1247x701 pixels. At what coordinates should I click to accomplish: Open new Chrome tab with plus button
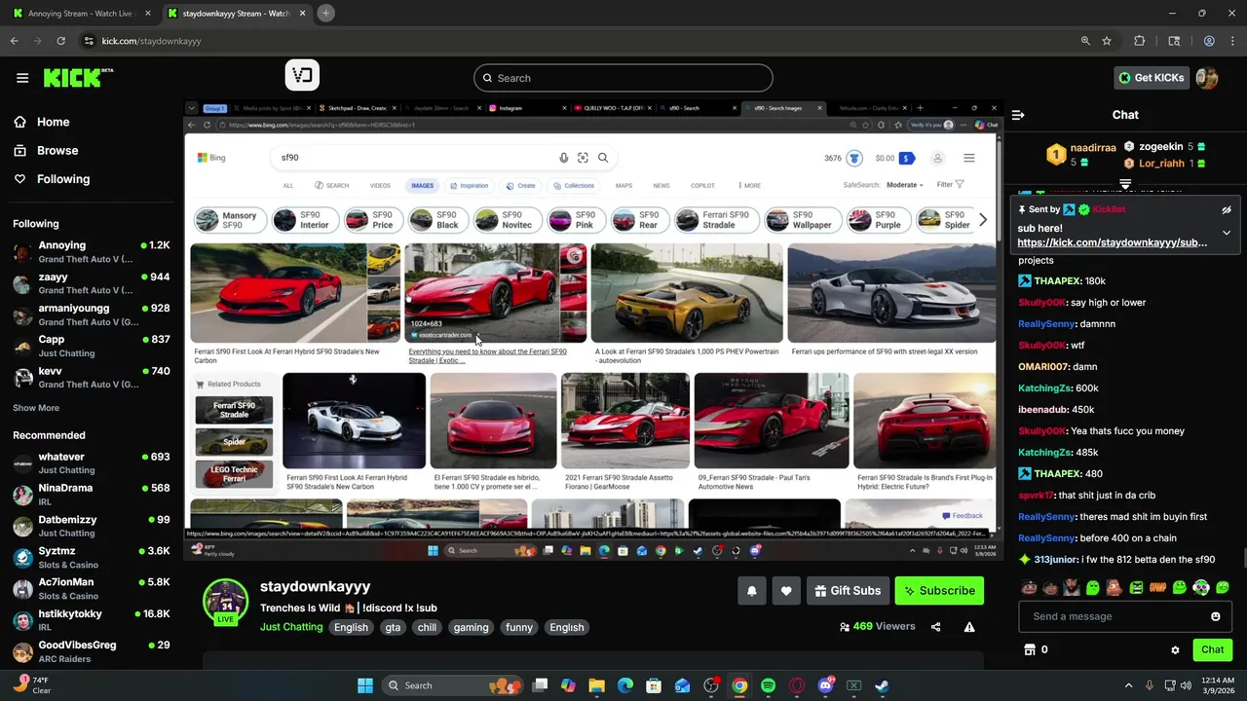pyautogui.click(x=325, y=13)
